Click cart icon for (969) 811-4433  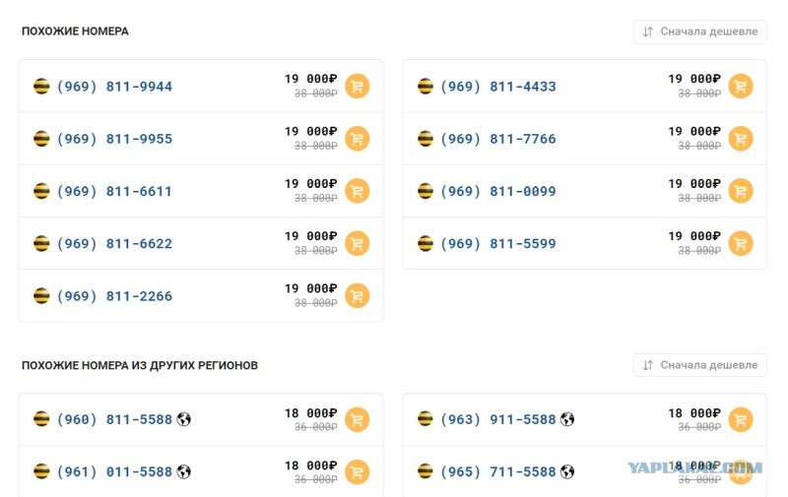pos(741,87)
